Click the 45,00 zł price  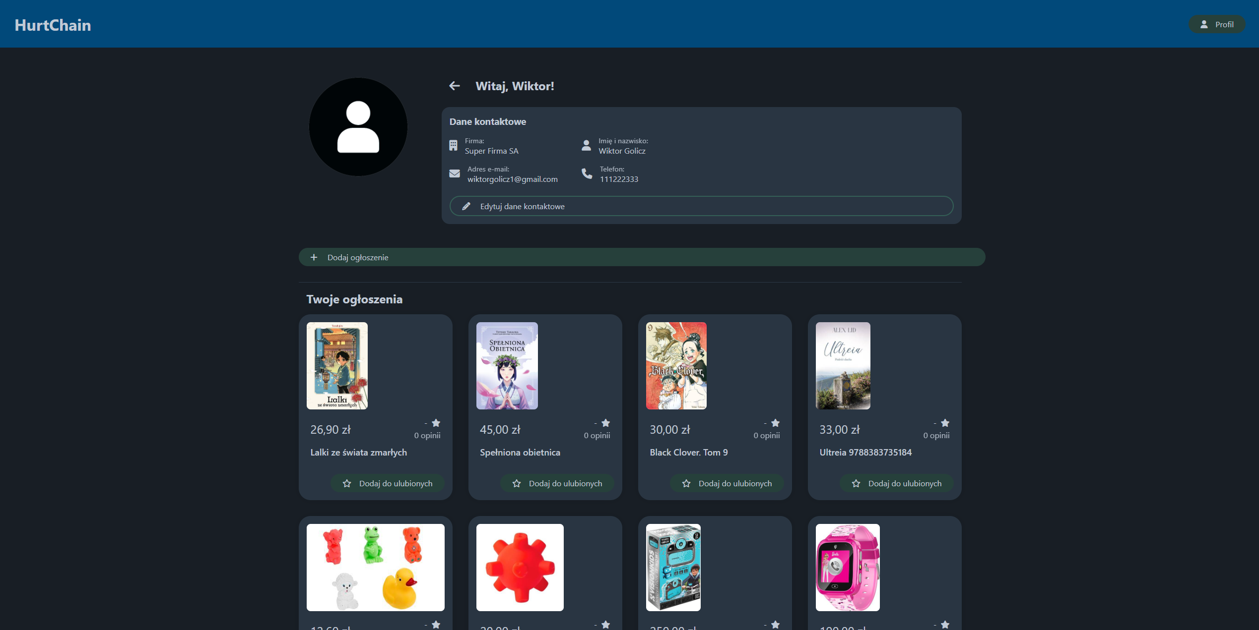[x=500, y=430]
